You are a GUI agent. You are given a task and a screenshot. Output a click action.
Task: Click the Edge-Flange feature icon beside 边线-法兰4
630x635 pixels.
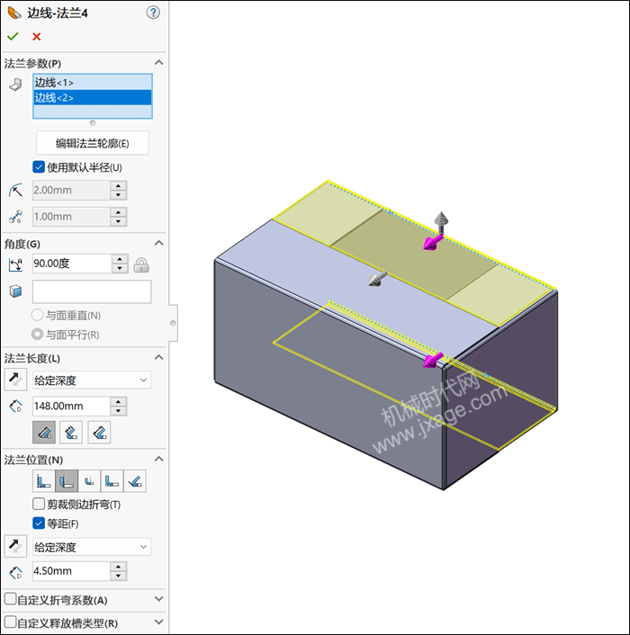tap(14, 13)
